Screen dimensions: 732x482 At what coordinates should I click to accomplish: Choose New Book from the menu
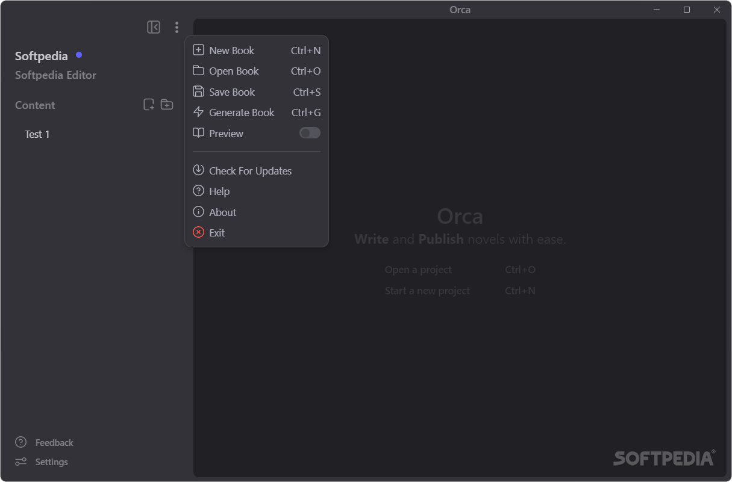pos(257,51)
